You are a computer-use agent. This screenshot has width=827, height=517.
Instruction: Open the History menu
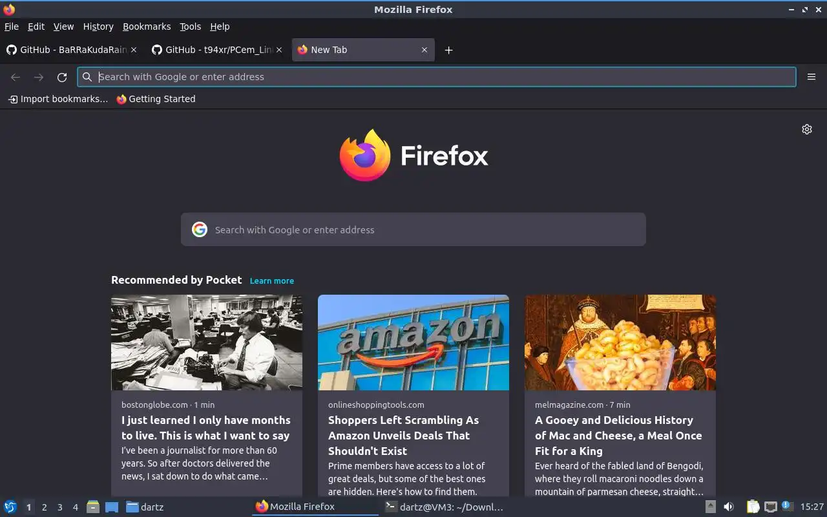coord(98,26)
